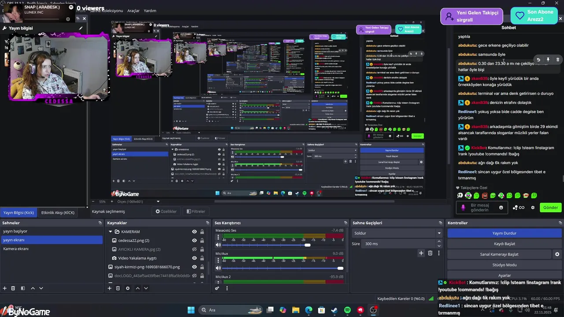
Task: Remove scene transition trash icon
Action: coord(430,253)
